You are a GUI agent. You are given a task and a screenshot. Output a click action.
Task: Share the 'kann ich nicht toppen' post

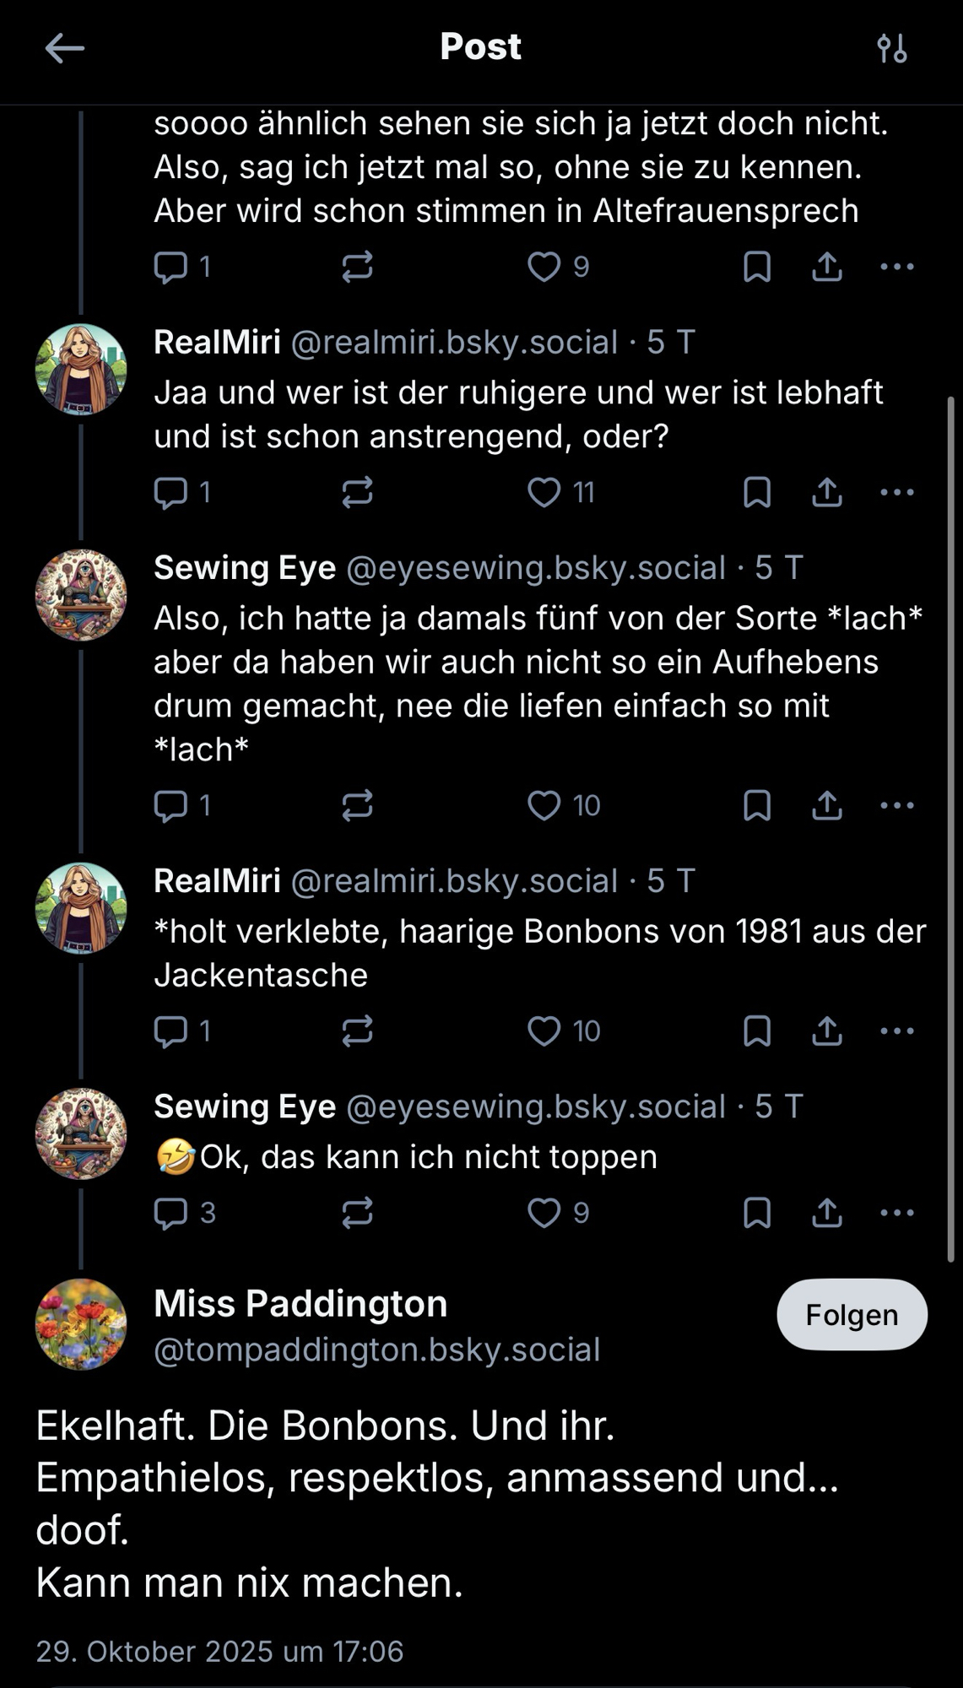(x=827, y=1213)
